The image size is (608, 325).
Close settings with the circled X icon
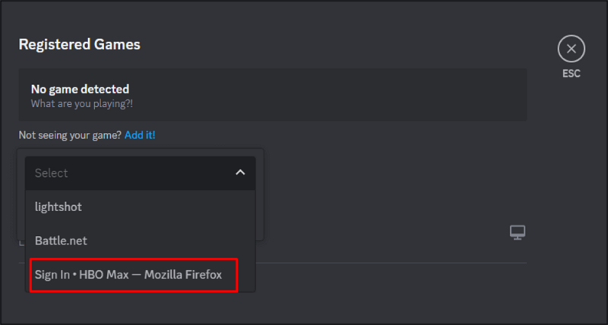(x=571, y=49)
